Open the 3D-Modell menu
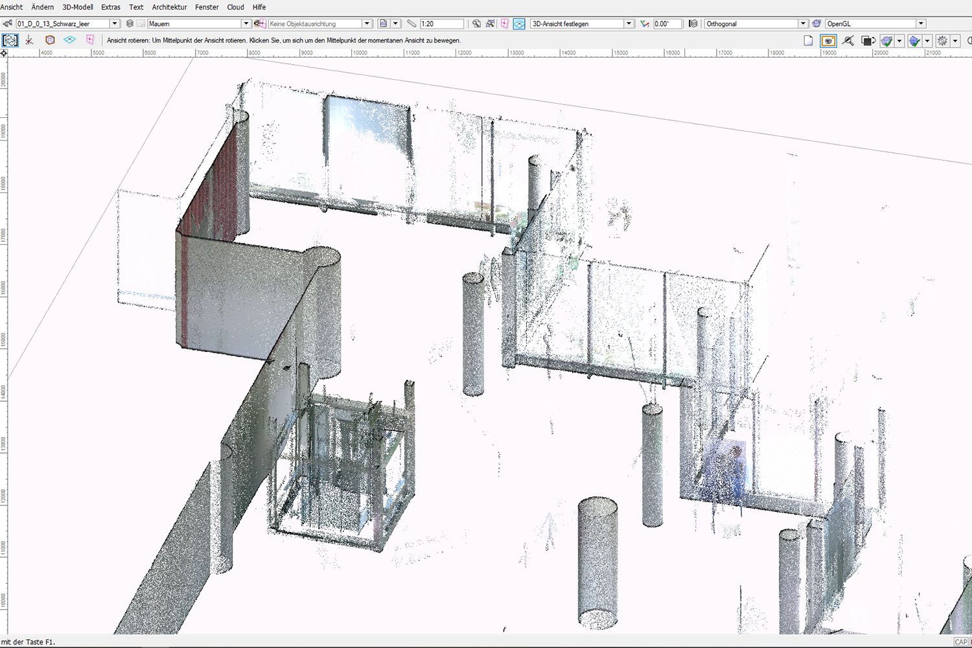The width and height of the screenshot is (972, 648). [76, 7]
